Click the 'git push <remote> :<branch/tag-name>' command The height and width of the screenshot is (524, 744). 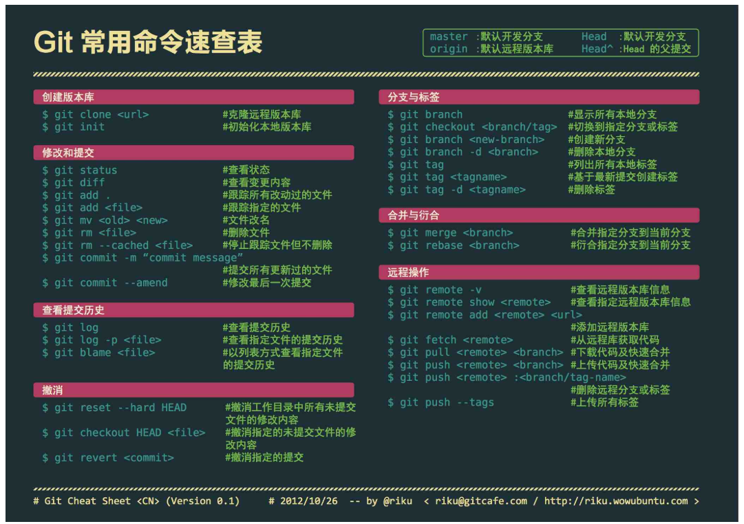(507, 378)
